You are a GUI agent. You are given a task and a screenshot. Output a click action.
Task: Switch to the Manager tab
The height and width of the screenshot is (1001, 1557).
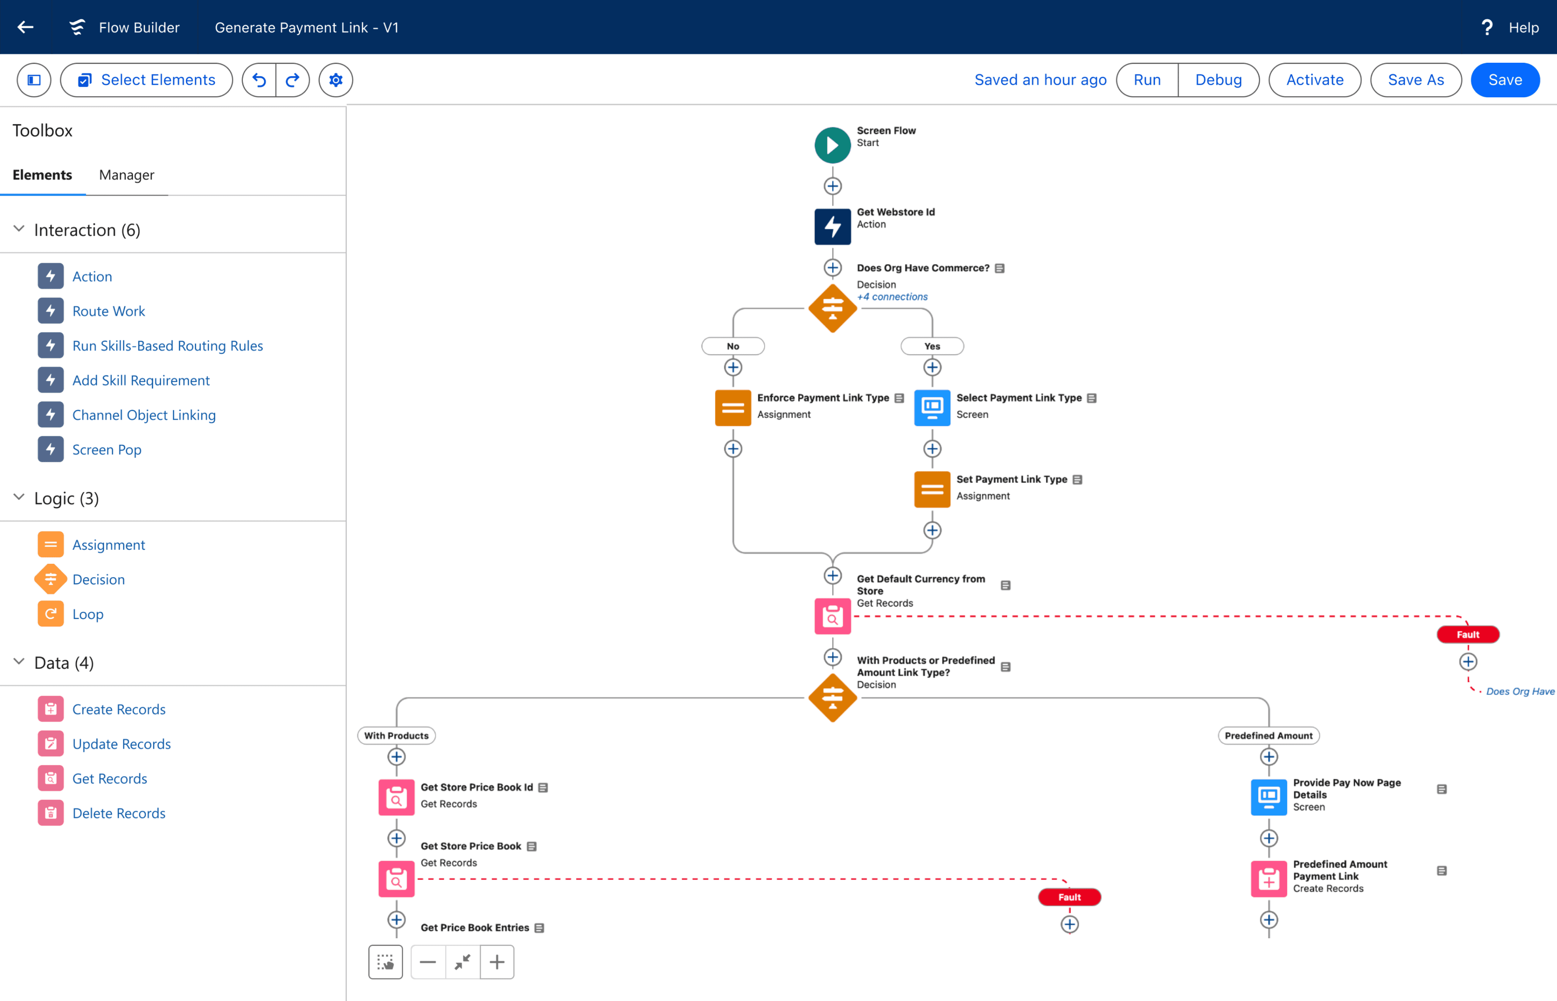point(126,175)
